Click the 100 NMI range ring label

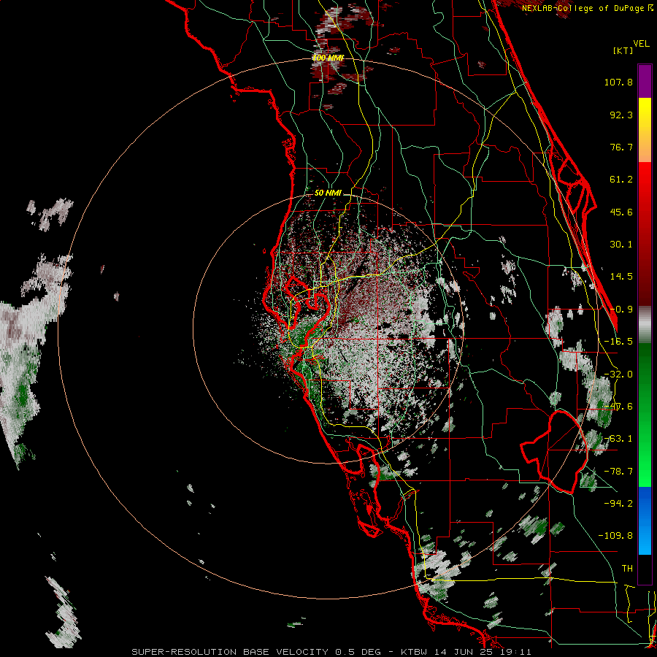click(x=328, y=58)
